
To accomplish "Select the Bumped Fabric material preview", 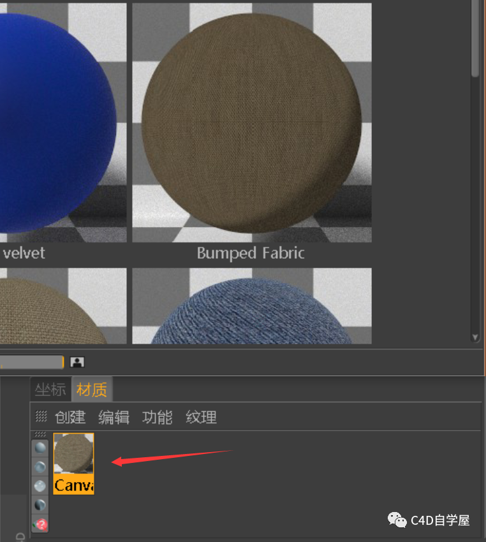I will click(252, 122).
